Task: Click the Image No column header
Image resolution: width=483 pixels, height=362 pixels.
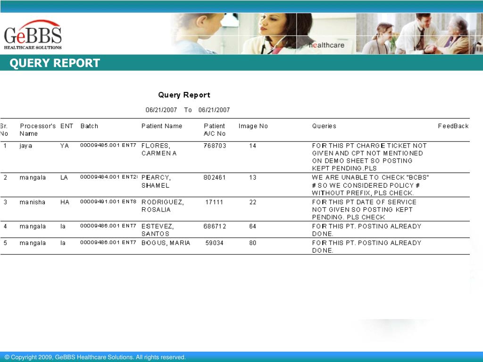Action: (x=253, y=126)
